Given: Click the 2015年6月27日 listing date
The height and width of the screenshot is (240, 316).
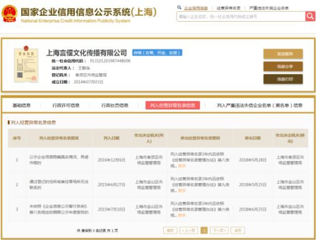Looking at the screenshot, I should 111,184.
